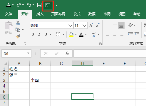This screenshot has width=146, height=106.
Task: Click the text Orientation icon
Action: [130, 25]
